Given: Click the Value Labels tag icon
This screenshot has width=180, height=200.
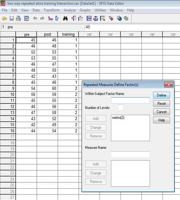Looking at the screenshot, I should click(111, 19).
